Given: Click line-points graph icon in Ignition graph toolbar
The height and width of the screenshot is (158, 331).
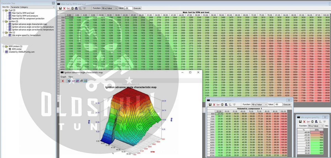Looking at the screenshot, I should [73, 81].
